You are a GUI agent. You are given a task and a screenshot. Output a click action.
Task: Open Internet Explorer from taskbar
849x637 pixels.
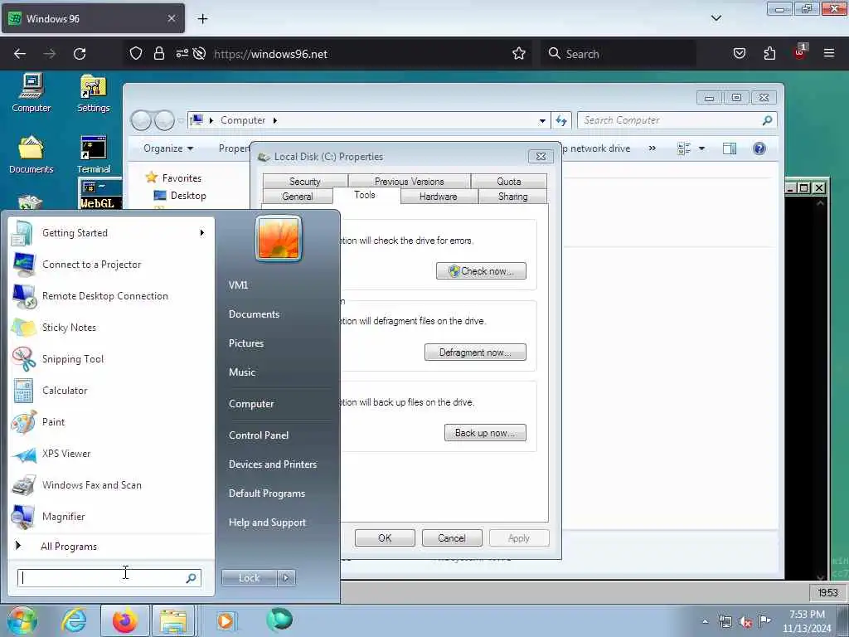tap(74, 620)
